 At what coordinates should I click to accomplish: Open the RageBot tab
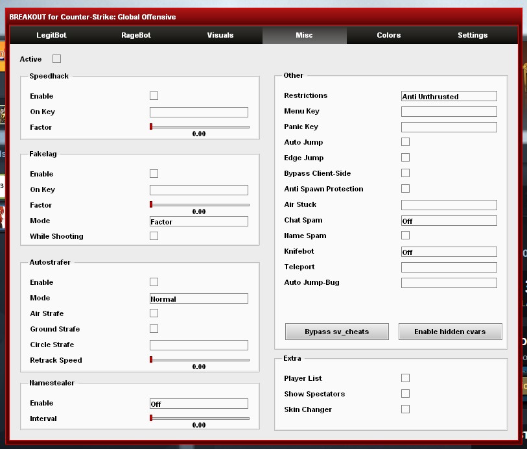click(135, 35)
